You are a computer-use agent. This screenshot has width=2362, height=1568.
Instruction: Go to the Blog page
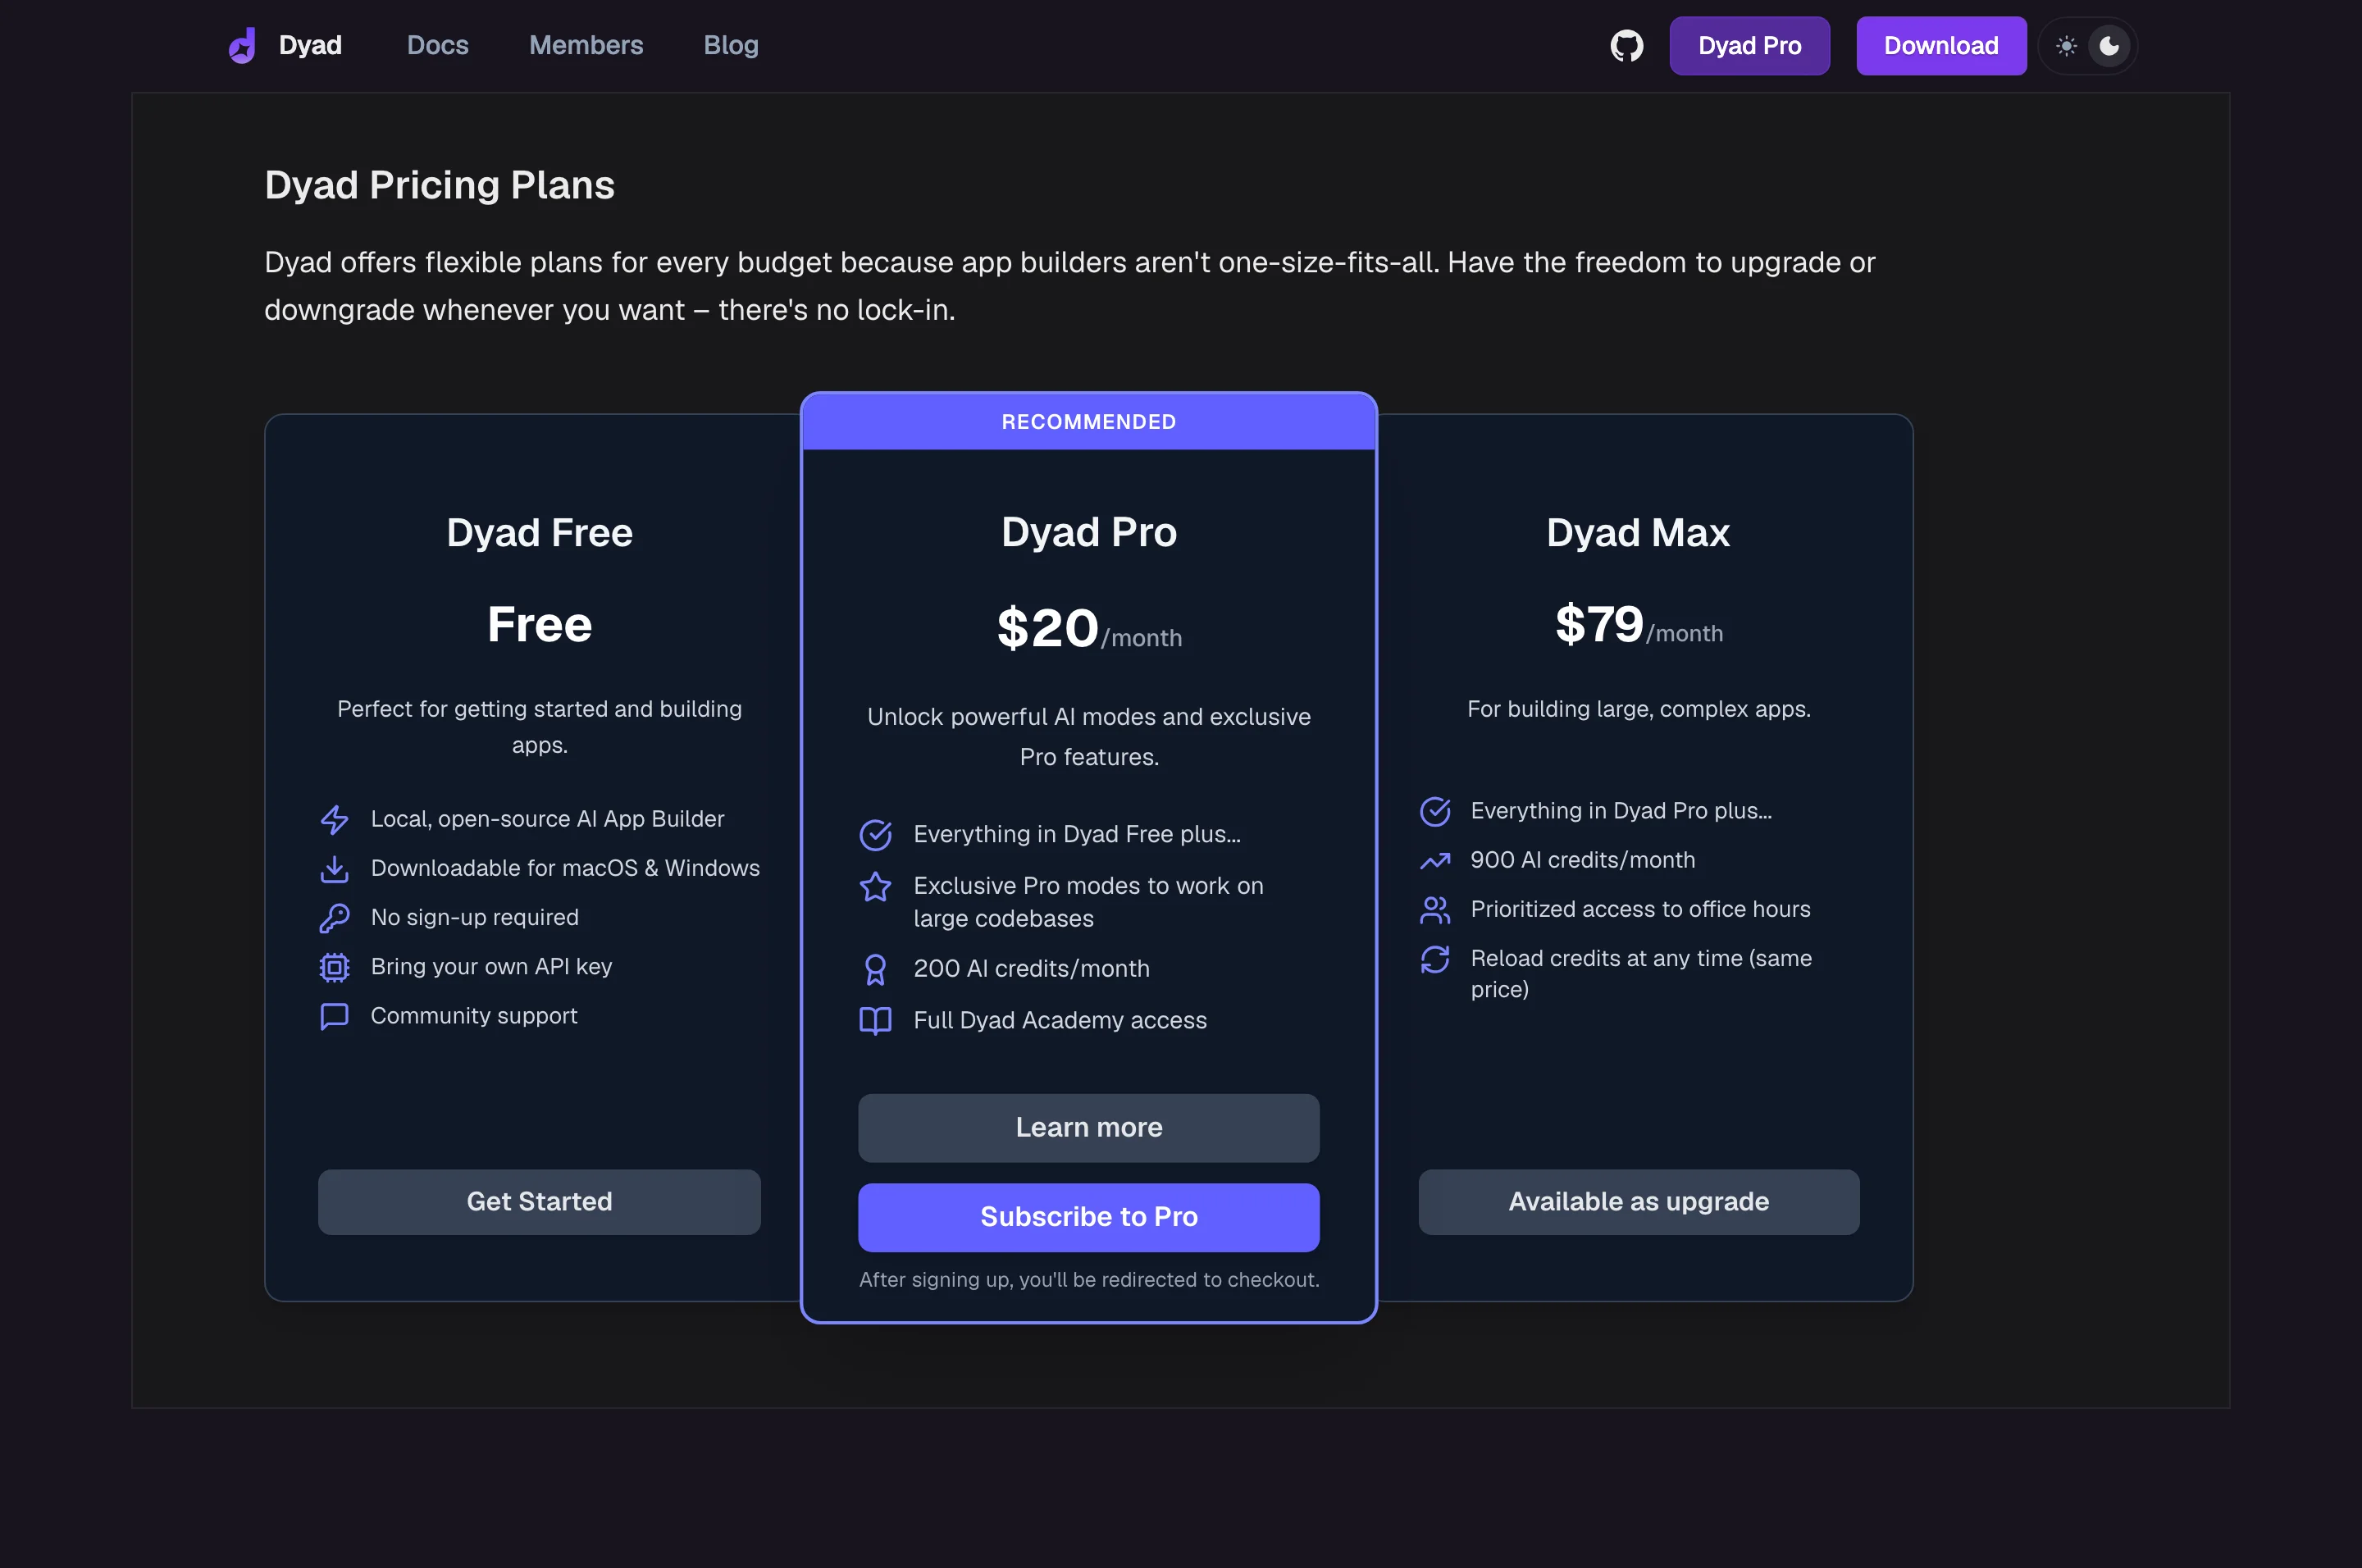pos(731,46)
